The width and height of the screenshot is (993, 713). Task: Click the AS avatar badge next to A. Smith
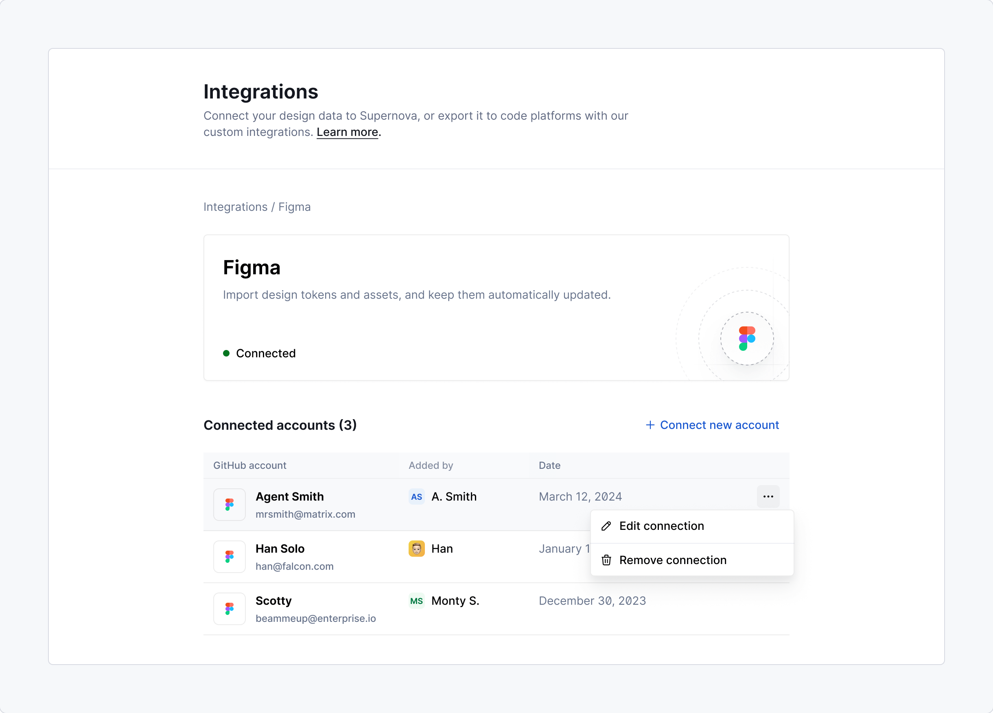coord(416,496)
